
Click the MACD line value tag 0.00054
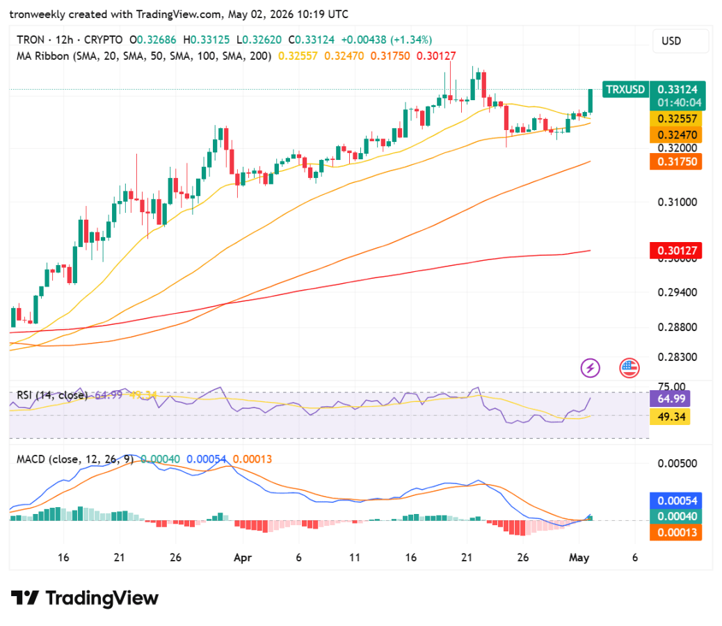point(676,501)
